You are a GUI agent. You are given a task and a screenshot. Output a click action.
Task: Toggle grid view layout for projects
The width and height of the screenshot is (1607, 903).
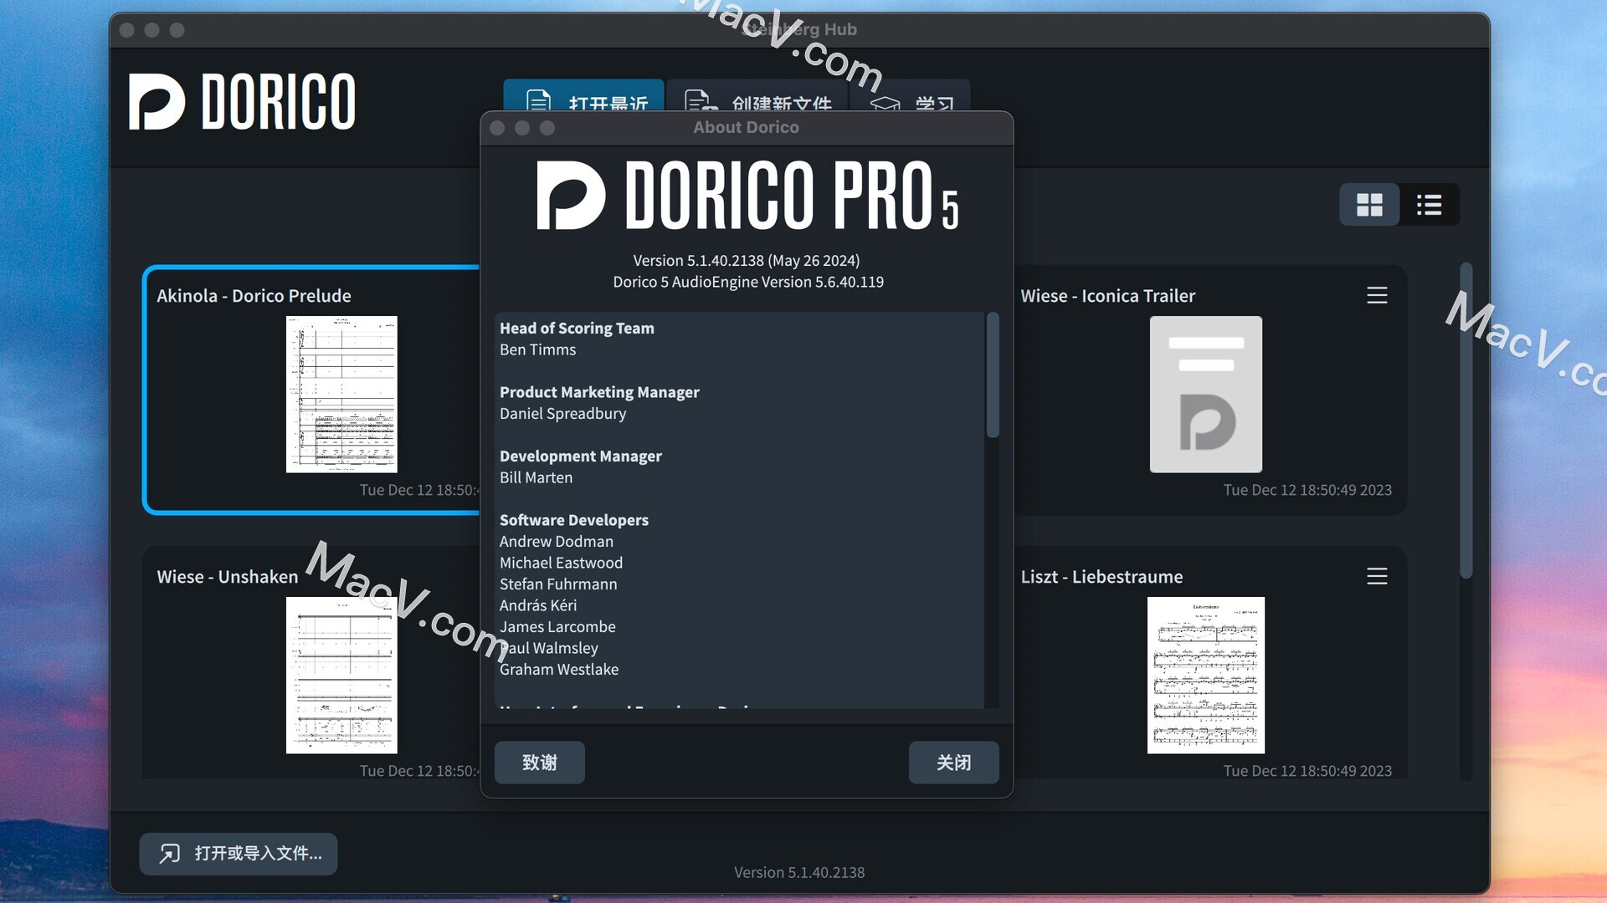click(x=1369, y=204)
